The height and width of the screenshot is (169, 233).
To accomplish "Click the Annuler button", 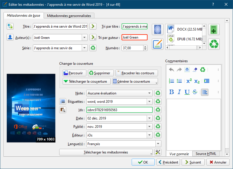I will [x=218, y=162].
